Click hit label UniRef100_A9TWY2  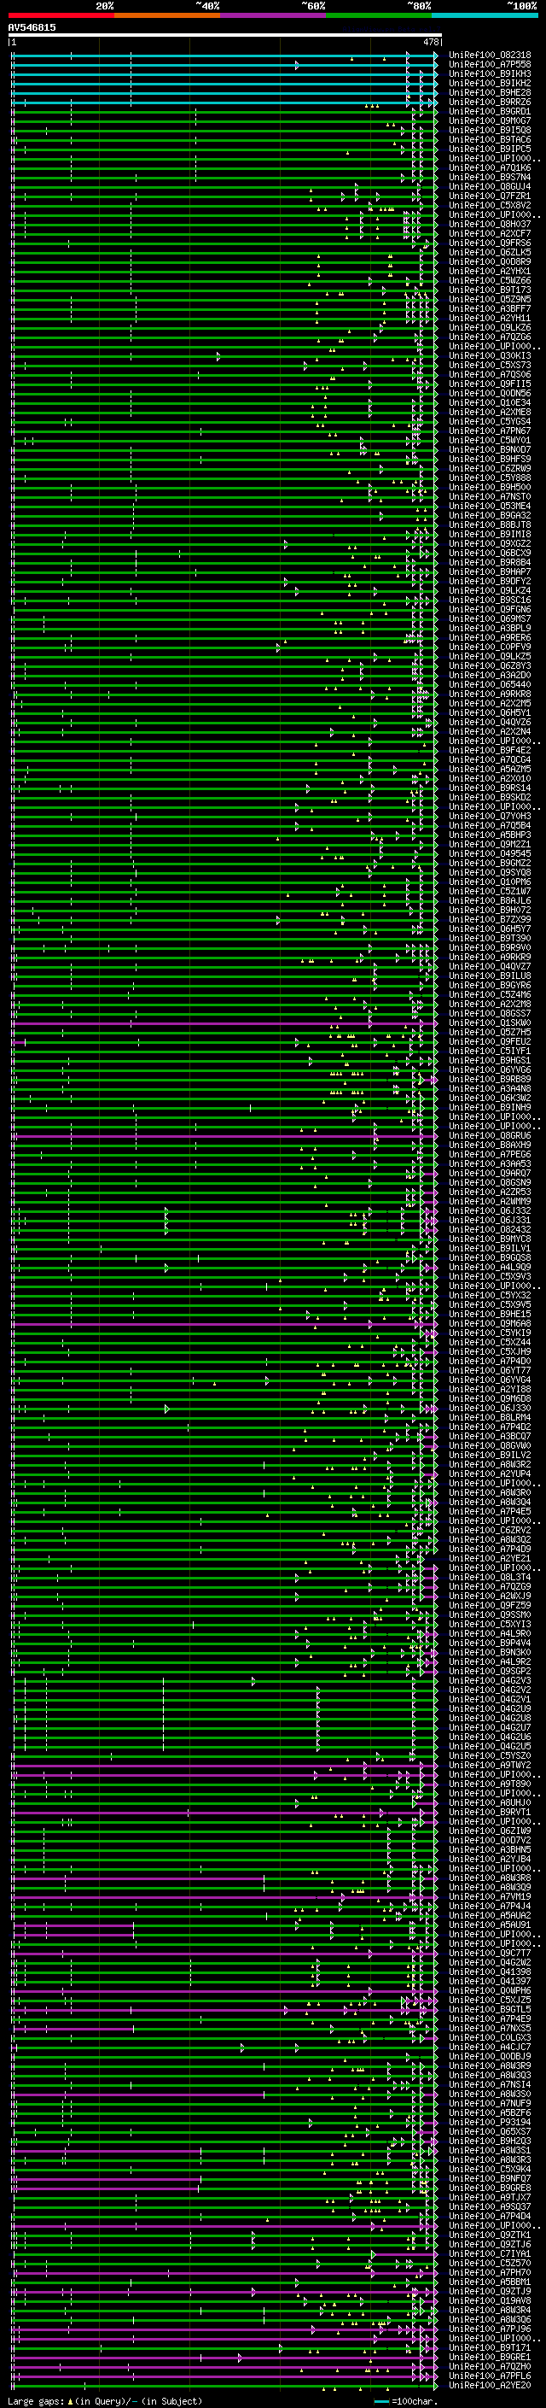[490, 1765]
